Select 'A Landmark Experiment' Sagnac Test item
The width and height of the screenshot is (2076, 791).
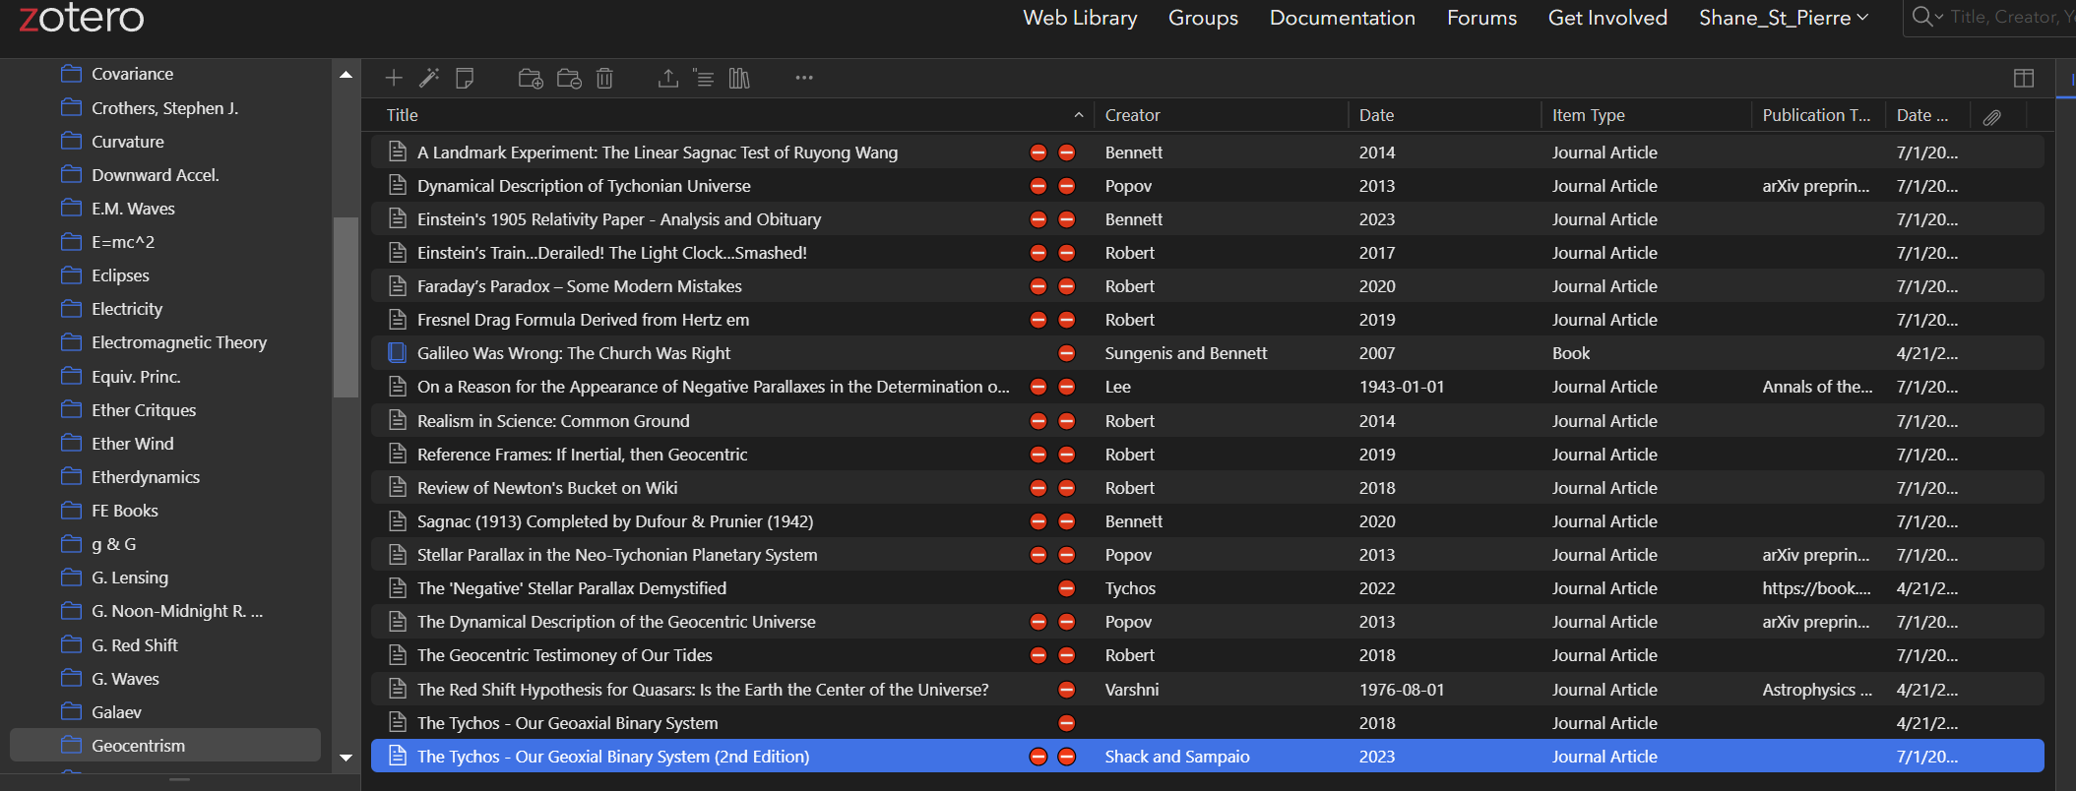point(1207,152)
